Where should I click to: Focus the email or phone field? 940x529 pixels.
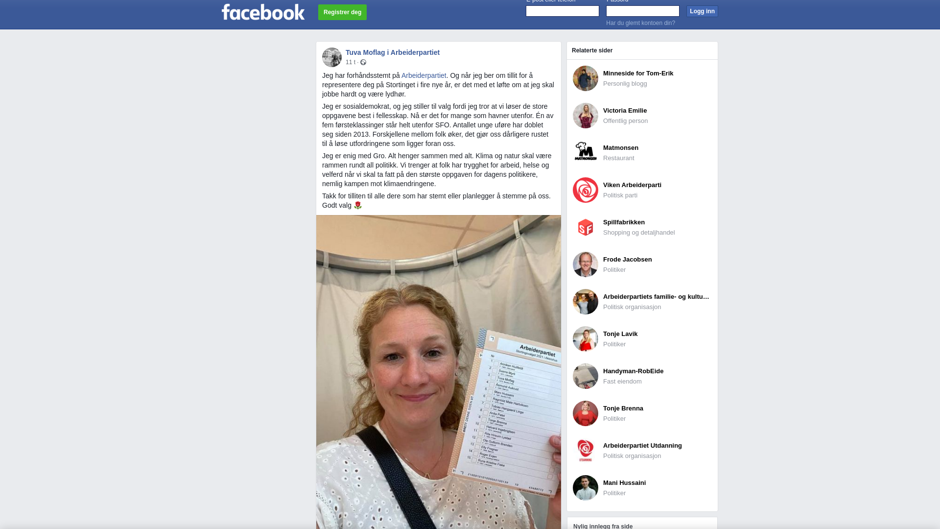pos(563,11)
